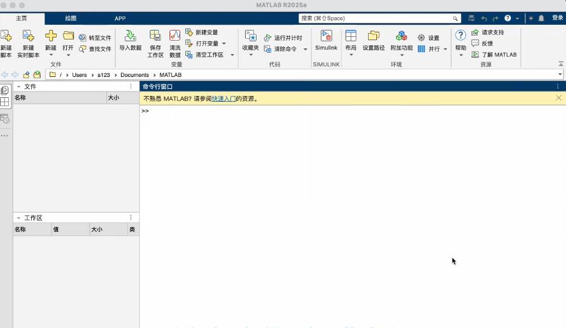Click the Parallel (并行) button
This screenshot has width=566, height=328.
coord(429,49)
